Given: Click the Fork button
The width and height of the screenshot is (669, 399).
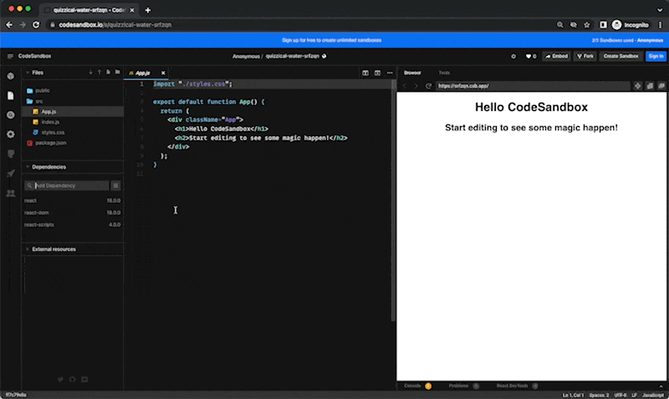Looking at the screenshot, I should click(586, 56).
